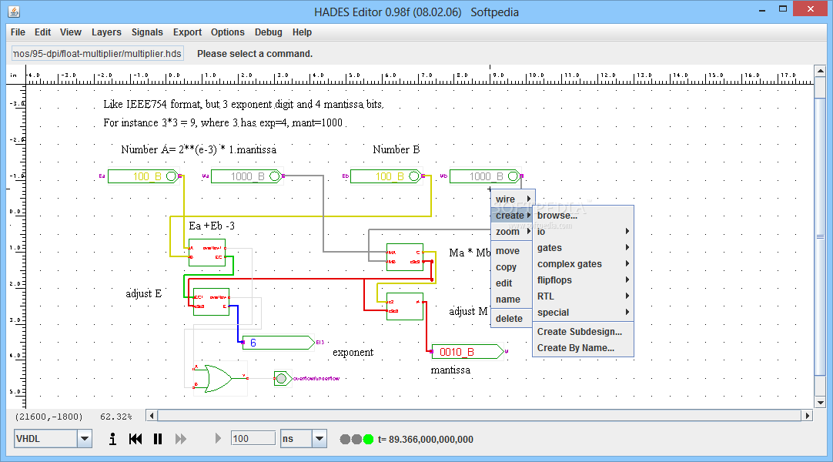Click the single-step play arrow
The height and width of the screenshot is (462, 833).
click(x=218, y=439)
